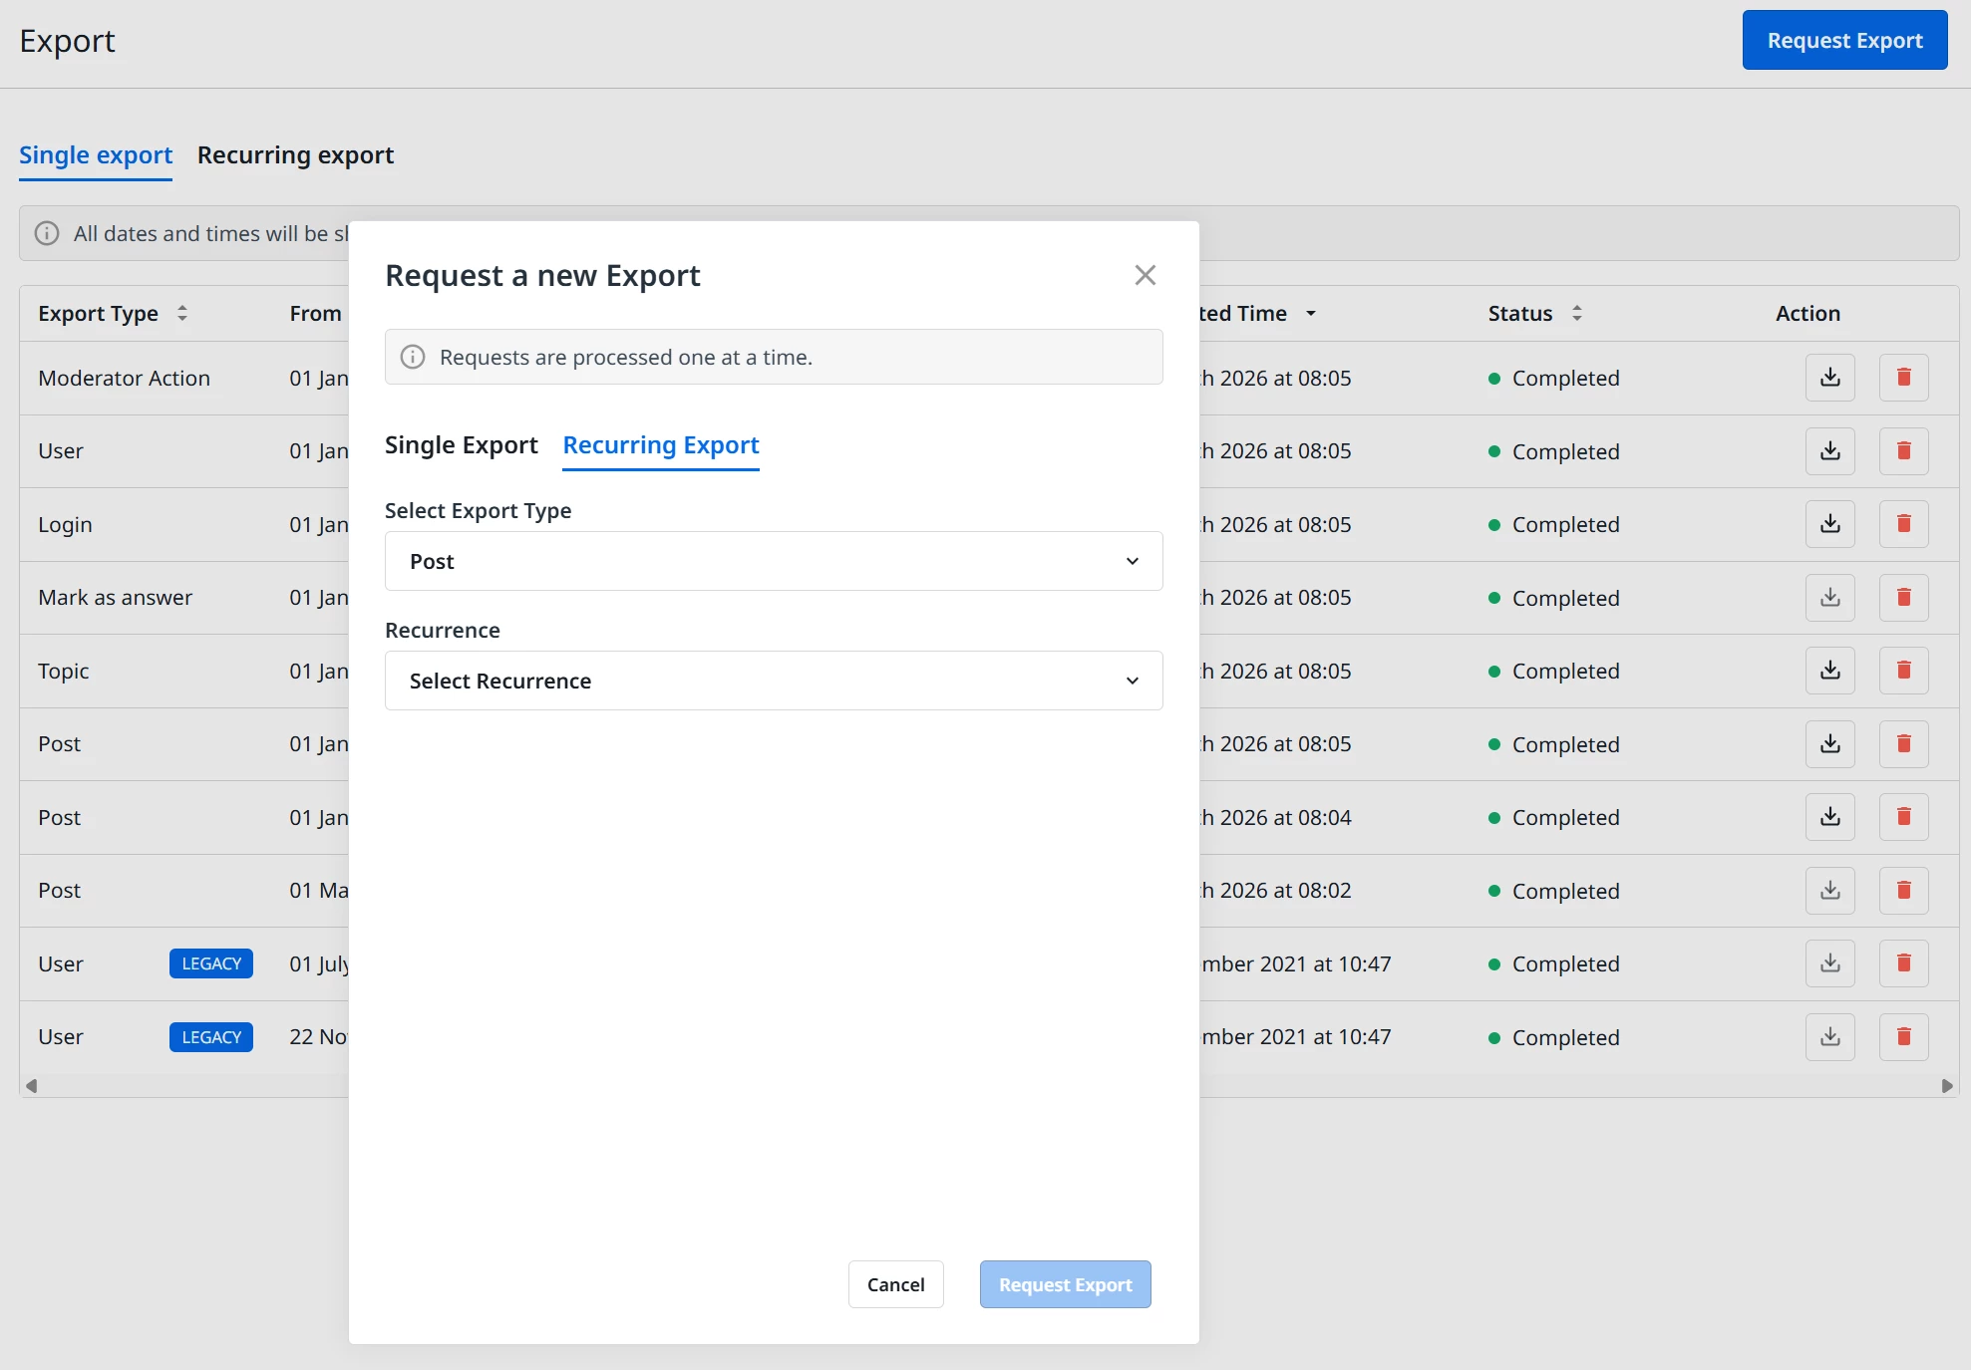This screenshot has height=1370, width=1971.
Task: Toggle sort arrow on requested Time column
Action: click(x=1311, y=314)
